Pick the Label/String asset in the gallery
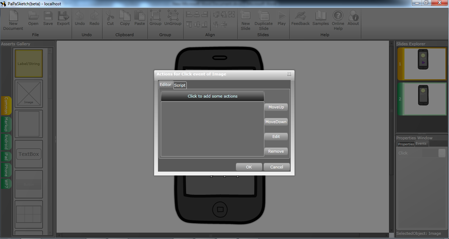 29,64
